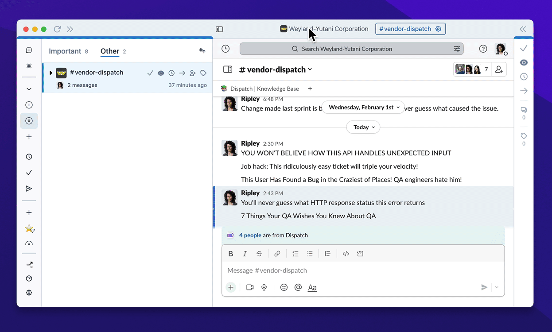Image resolution: width=552 pixels, height=332 pixels.
Task: Collapse right panel with double left chevrons
Action: pos(523,29)
